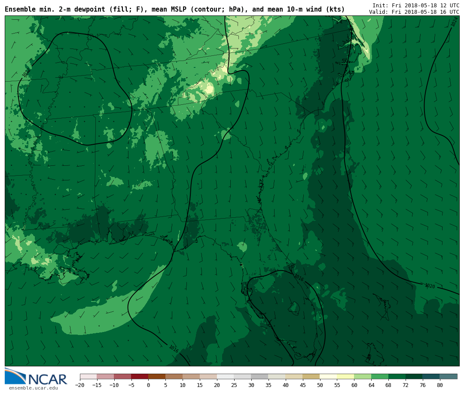Click the NCAR logo
464x393 pixels.
[x=36, y=376]
